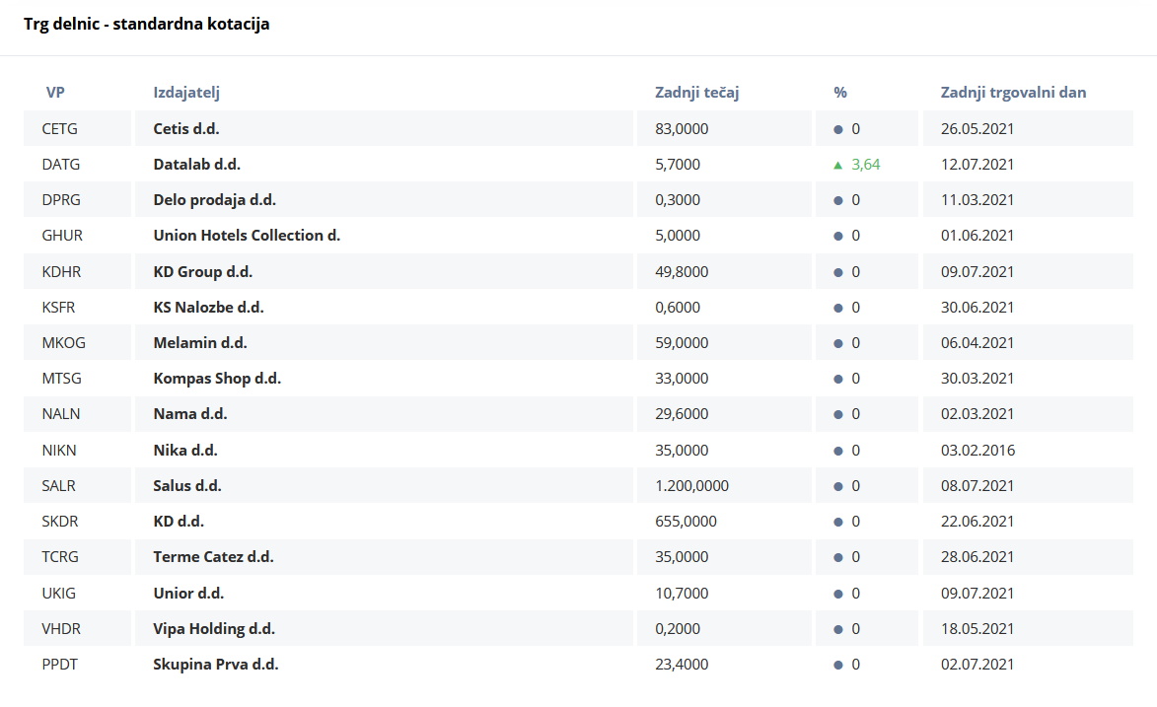Click the 655,0000 price value

[686, 521]
